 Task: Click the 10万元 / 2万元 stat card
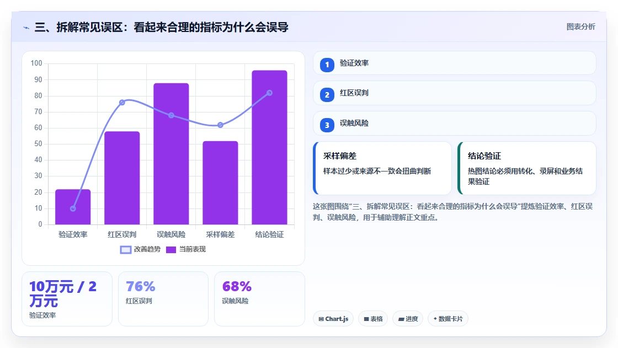[x=67, y=299]
